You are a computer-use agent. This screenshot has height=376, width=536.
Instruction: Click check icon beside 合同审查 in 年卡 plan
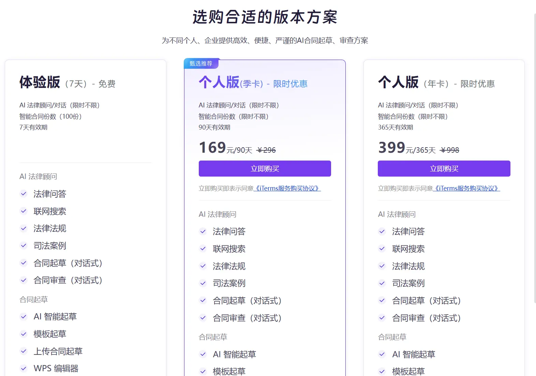click(382, 318)
